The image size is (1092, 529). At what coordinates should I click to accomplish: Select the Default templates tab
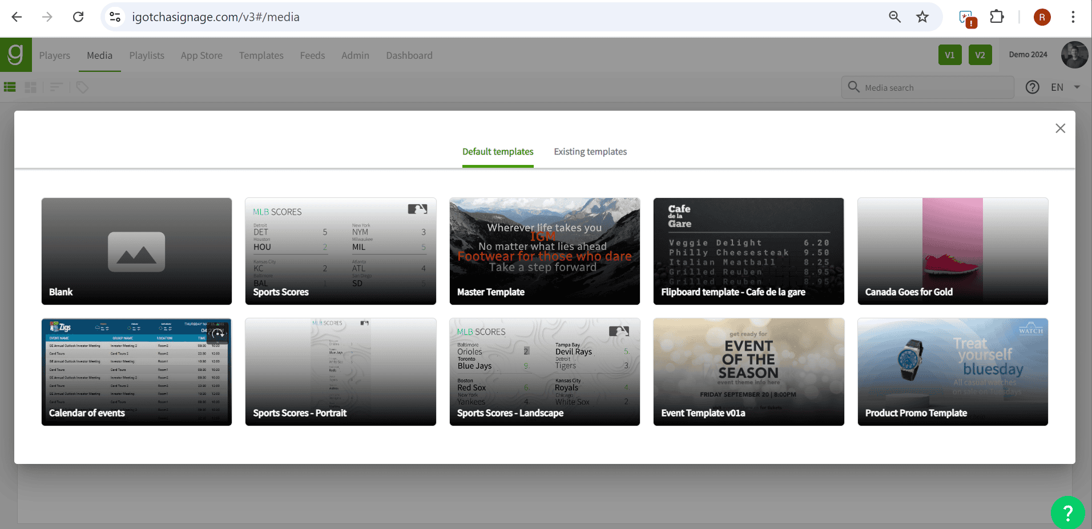coord(498,152)
